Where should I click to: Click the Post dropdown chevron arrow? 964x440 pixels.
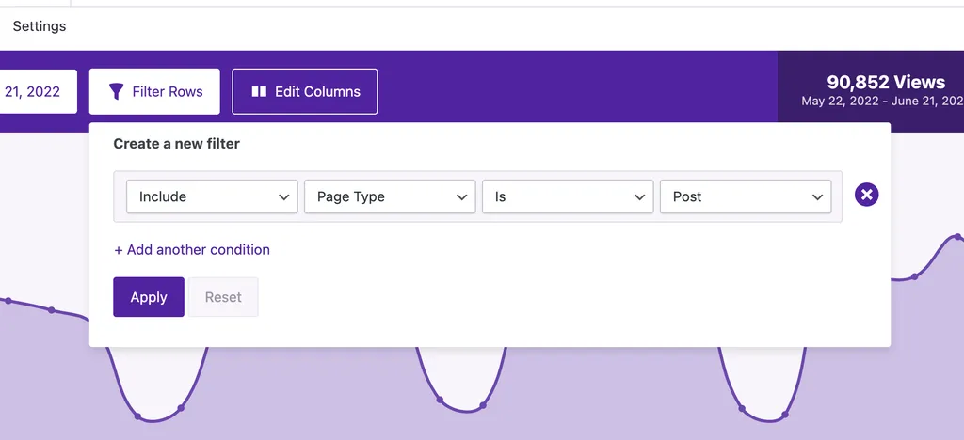(x=817, y=197)
